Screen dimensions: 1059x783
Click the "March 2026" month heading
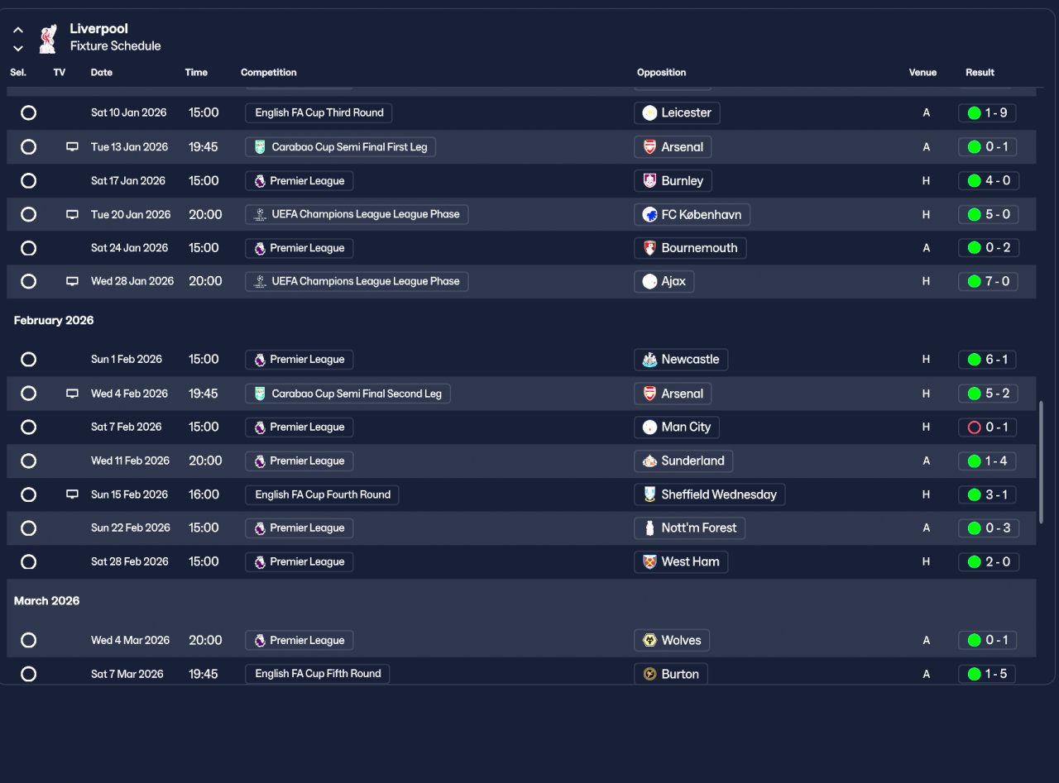coord(47,601)
